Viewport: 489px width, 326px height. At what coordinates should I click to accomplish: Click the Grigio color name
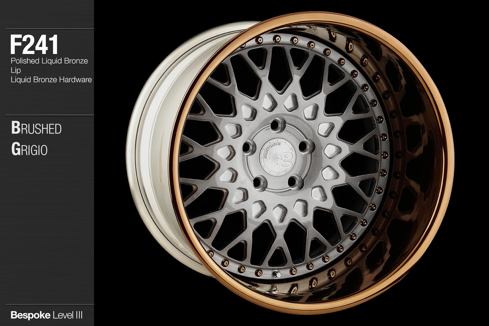coord(29,149)
